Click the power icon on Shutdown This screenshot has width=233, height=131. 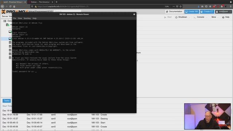(176, 17)
